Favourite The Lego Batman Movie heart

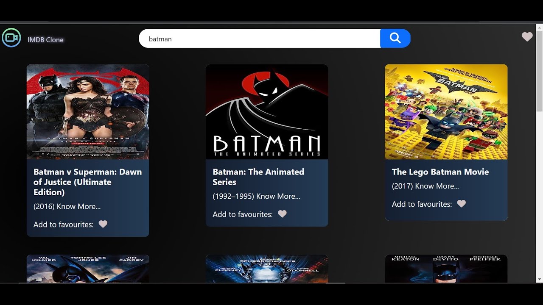[x=462, y=204]
